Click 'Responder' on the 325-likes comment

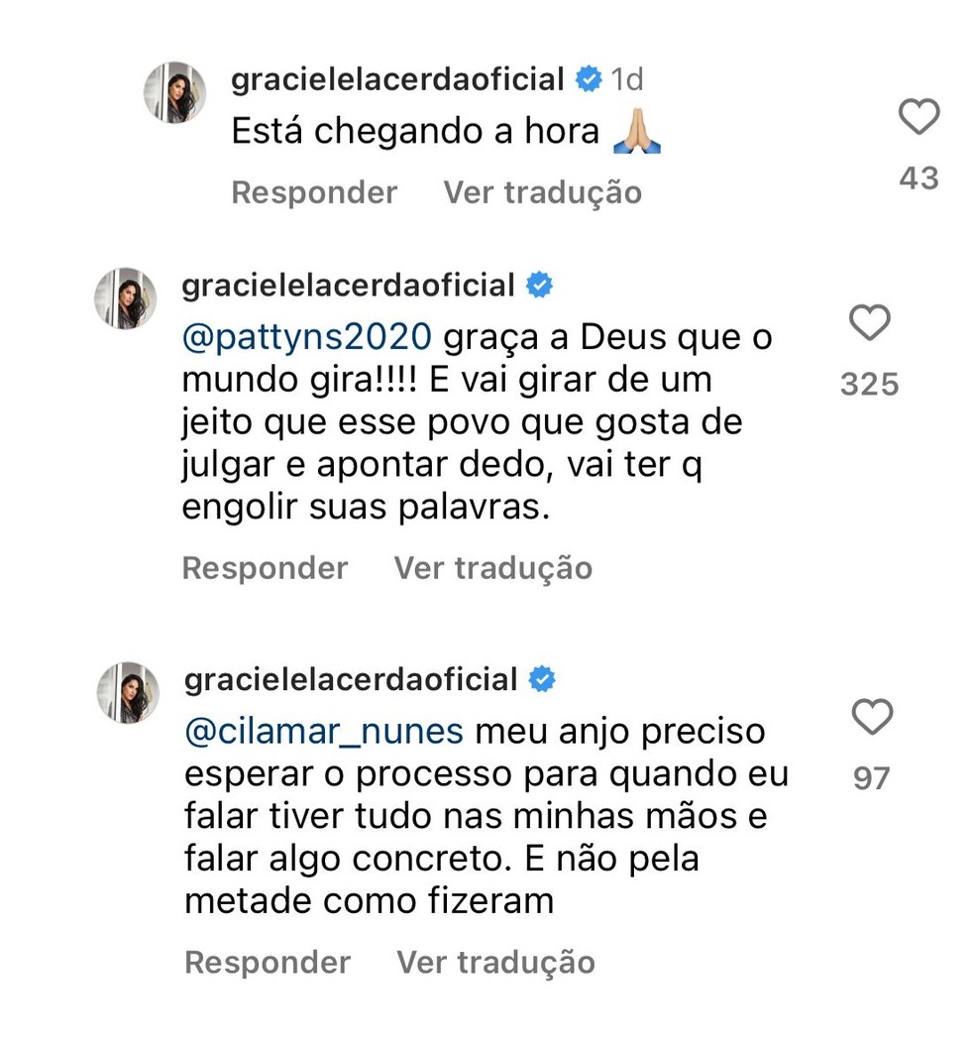click(264, 568)
